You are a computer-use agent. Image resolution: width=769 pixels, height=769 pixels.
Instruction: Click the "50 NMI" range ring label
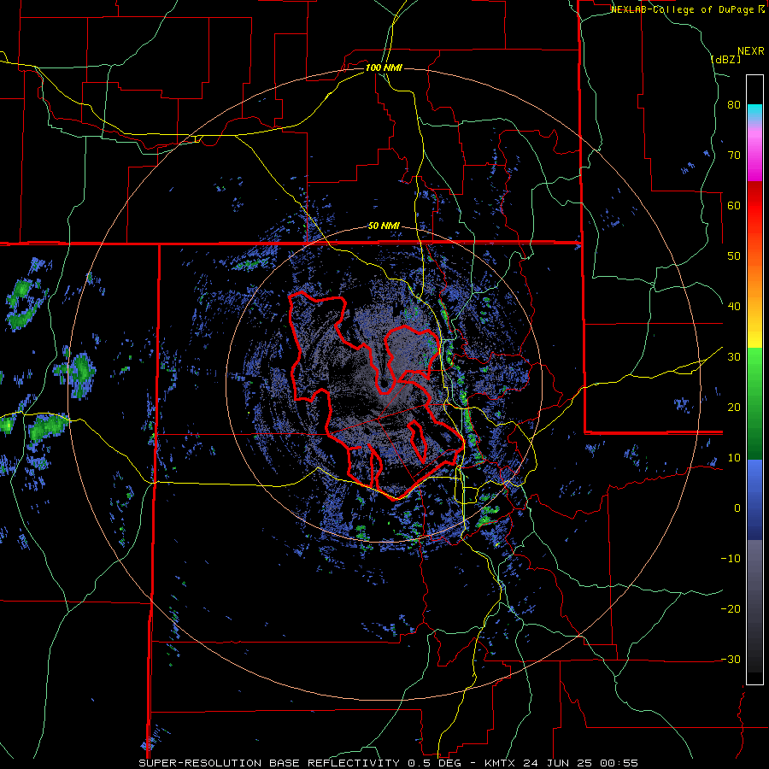384,226
